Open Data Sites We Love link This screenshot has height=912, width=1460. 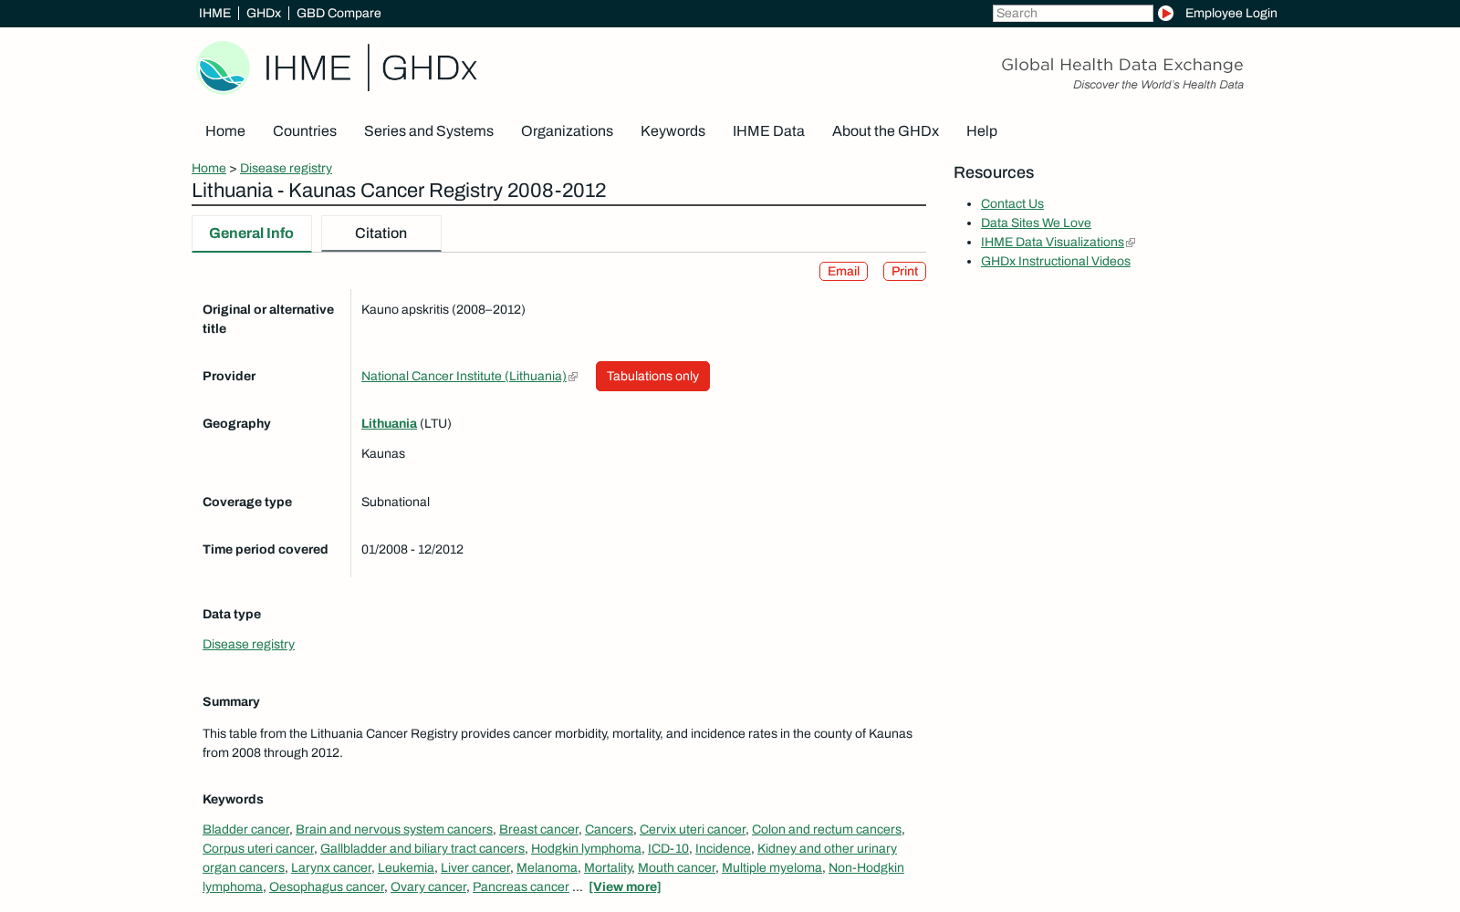click(x=1036, y=223)
